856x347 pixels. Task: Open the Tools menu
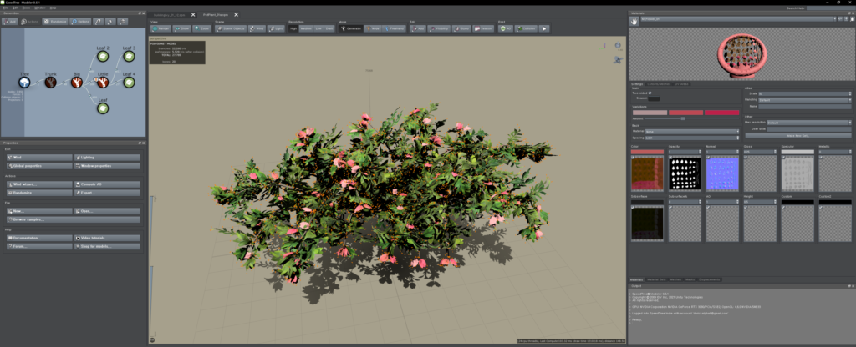pyautogui.click(x=28, y=7)
